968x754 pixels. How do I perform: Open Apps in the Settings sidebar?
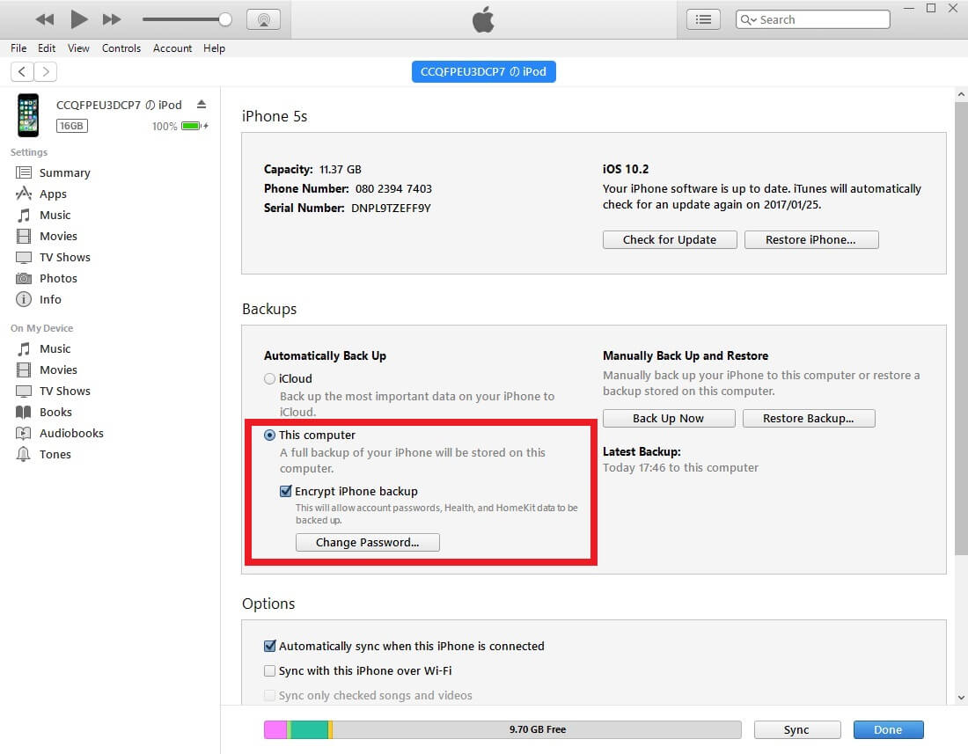pyautogui.click(x=53, y=194)
